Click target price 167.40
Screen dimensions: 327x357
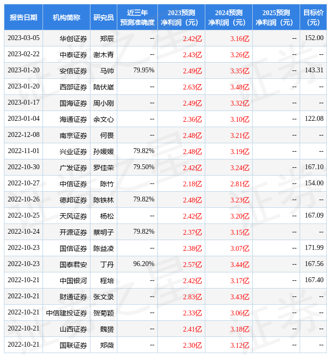click(x=314, y=280)
